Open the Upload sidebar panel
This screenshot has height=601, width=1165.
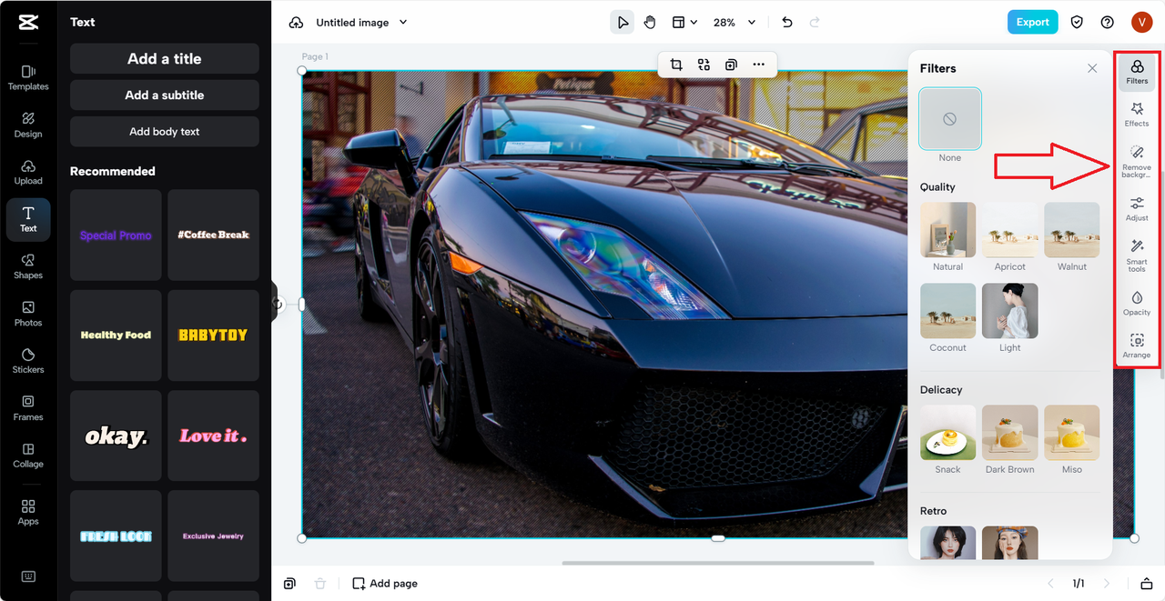pyautogui.click(x=28, y=172)
